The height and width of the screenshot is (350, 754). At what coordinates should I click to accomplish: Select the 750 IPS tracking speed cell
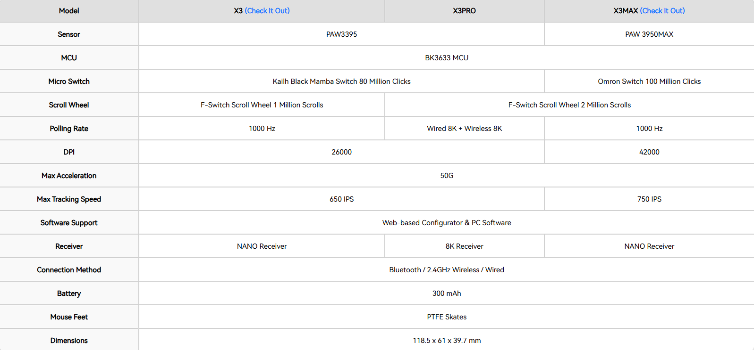click(x=649, y=199)
